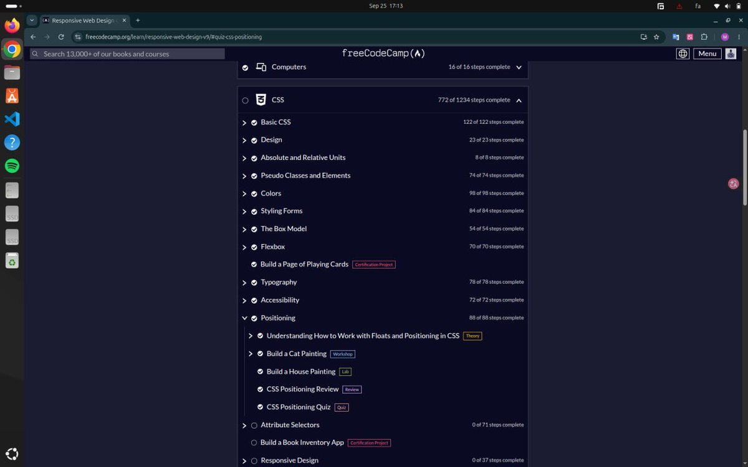Click the empty circle beside Attribute Selectors

click(x=254, y=425)
